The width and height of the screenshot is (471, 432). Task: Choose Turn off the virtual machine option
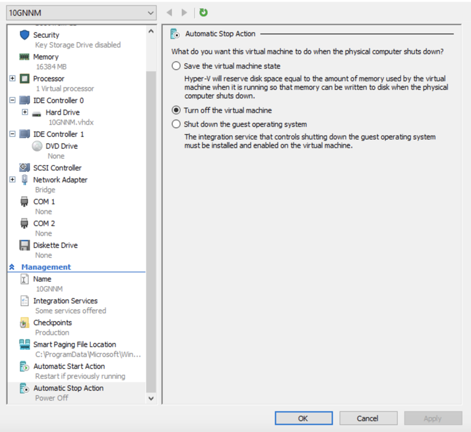[176, 111]
